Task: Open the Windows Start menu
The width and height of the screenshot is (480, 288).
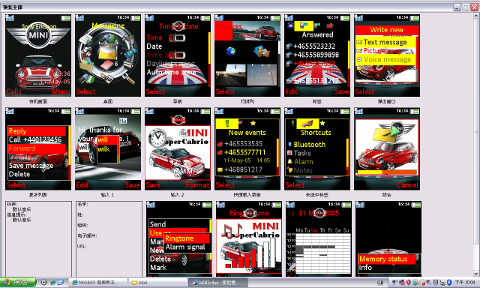Action: point(18,282)
